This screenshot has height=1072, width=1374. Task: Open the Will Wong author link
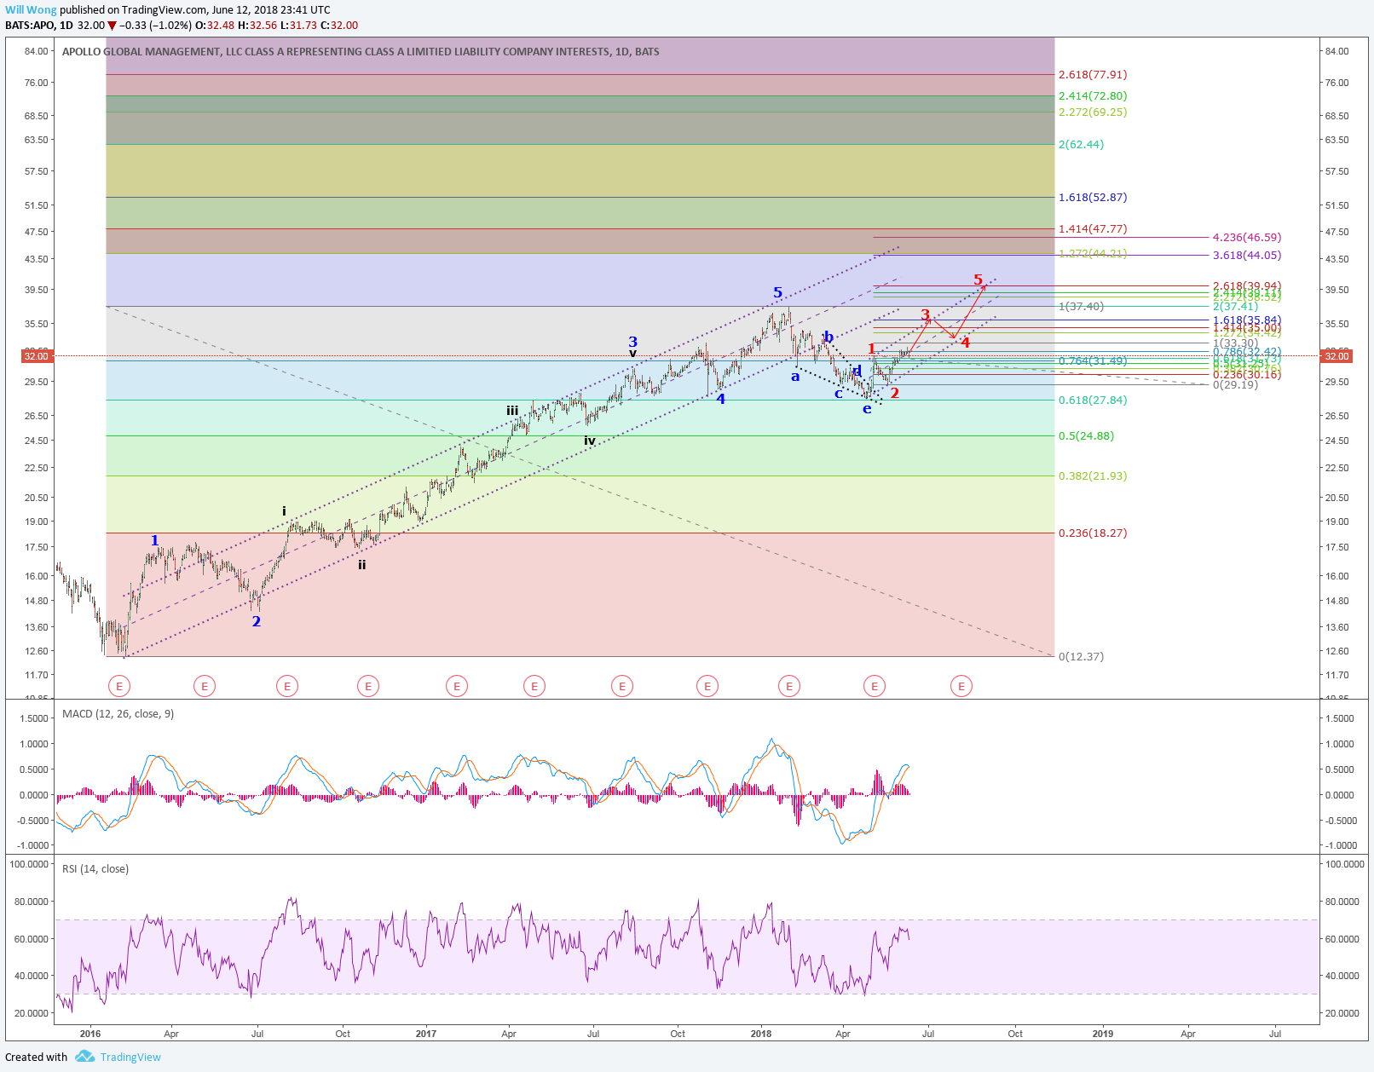point(31,10)
